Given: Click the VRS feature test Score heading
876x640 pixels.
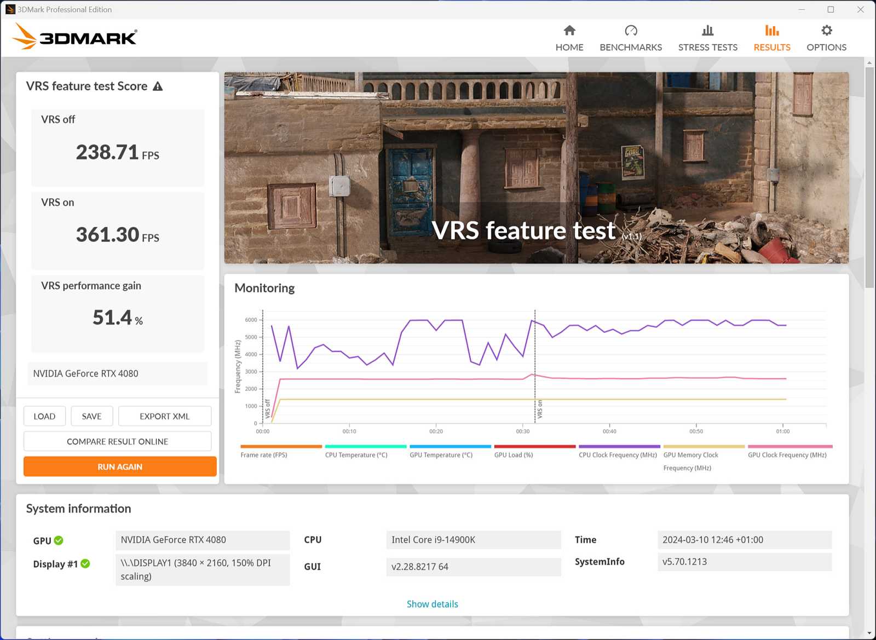Looking at the screenshot, I should (87, 86).
